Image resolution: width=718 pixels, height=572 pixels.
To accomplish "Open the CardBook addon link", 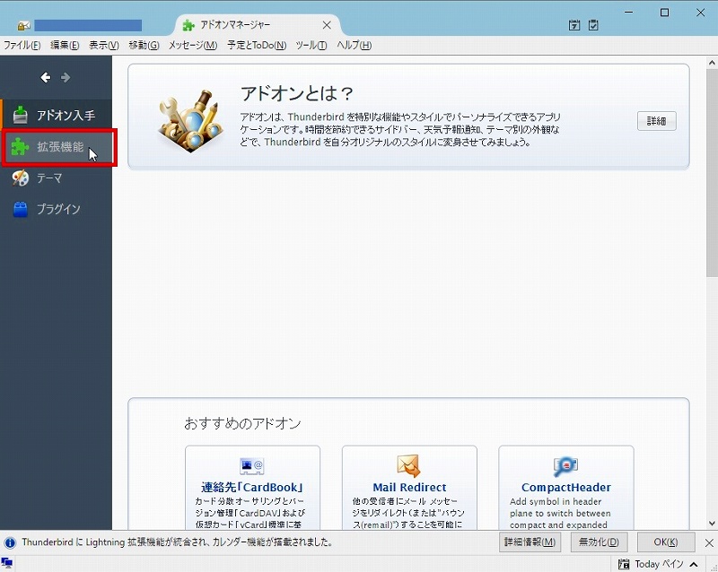I will pos(252,488).
